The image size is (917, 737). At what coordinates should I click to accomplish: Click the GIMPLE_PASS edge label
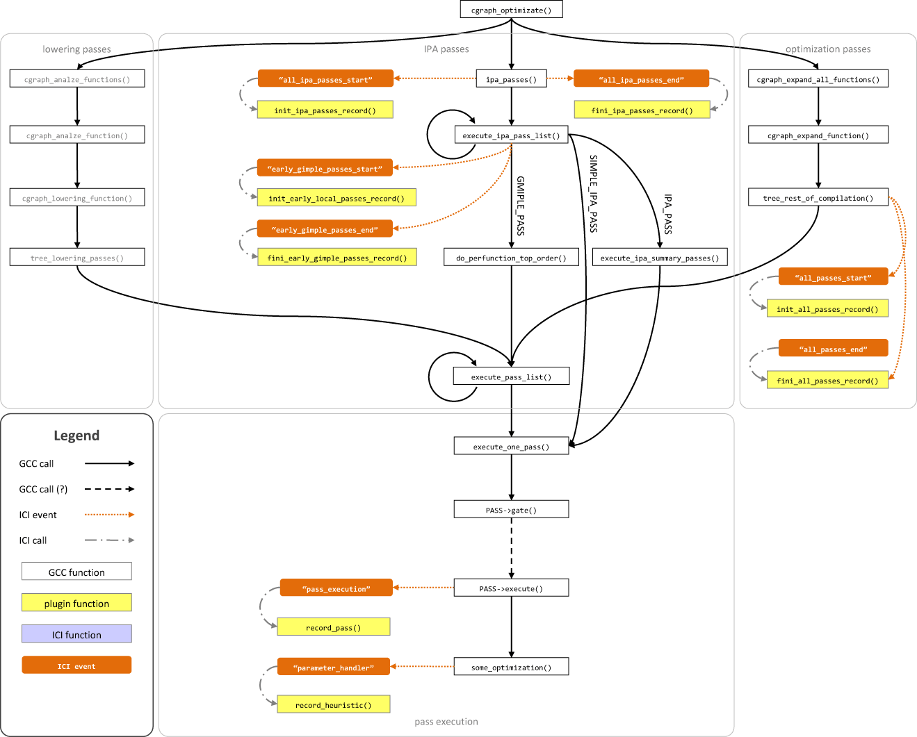[521, 206]
